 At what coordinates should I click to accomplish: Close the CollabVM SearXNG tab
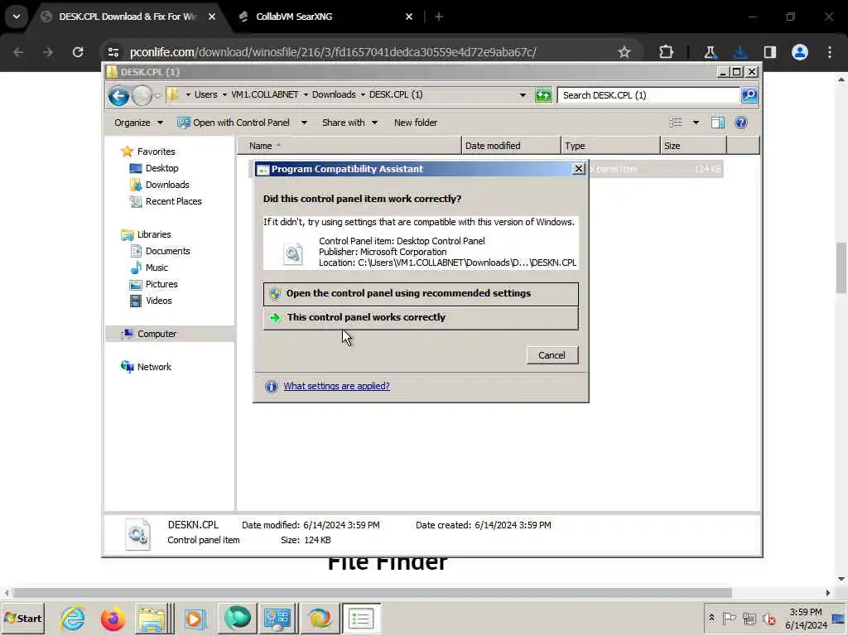409,17
